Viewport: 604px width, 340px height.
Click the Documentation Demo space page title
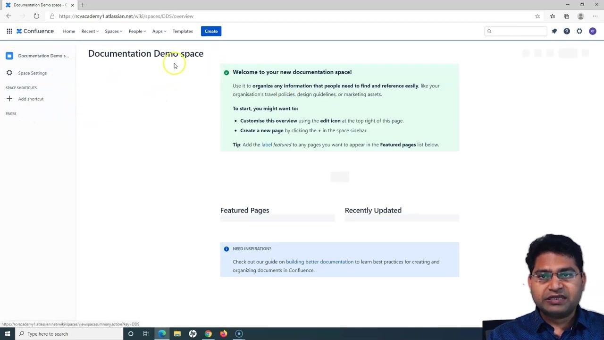(146, 53)
